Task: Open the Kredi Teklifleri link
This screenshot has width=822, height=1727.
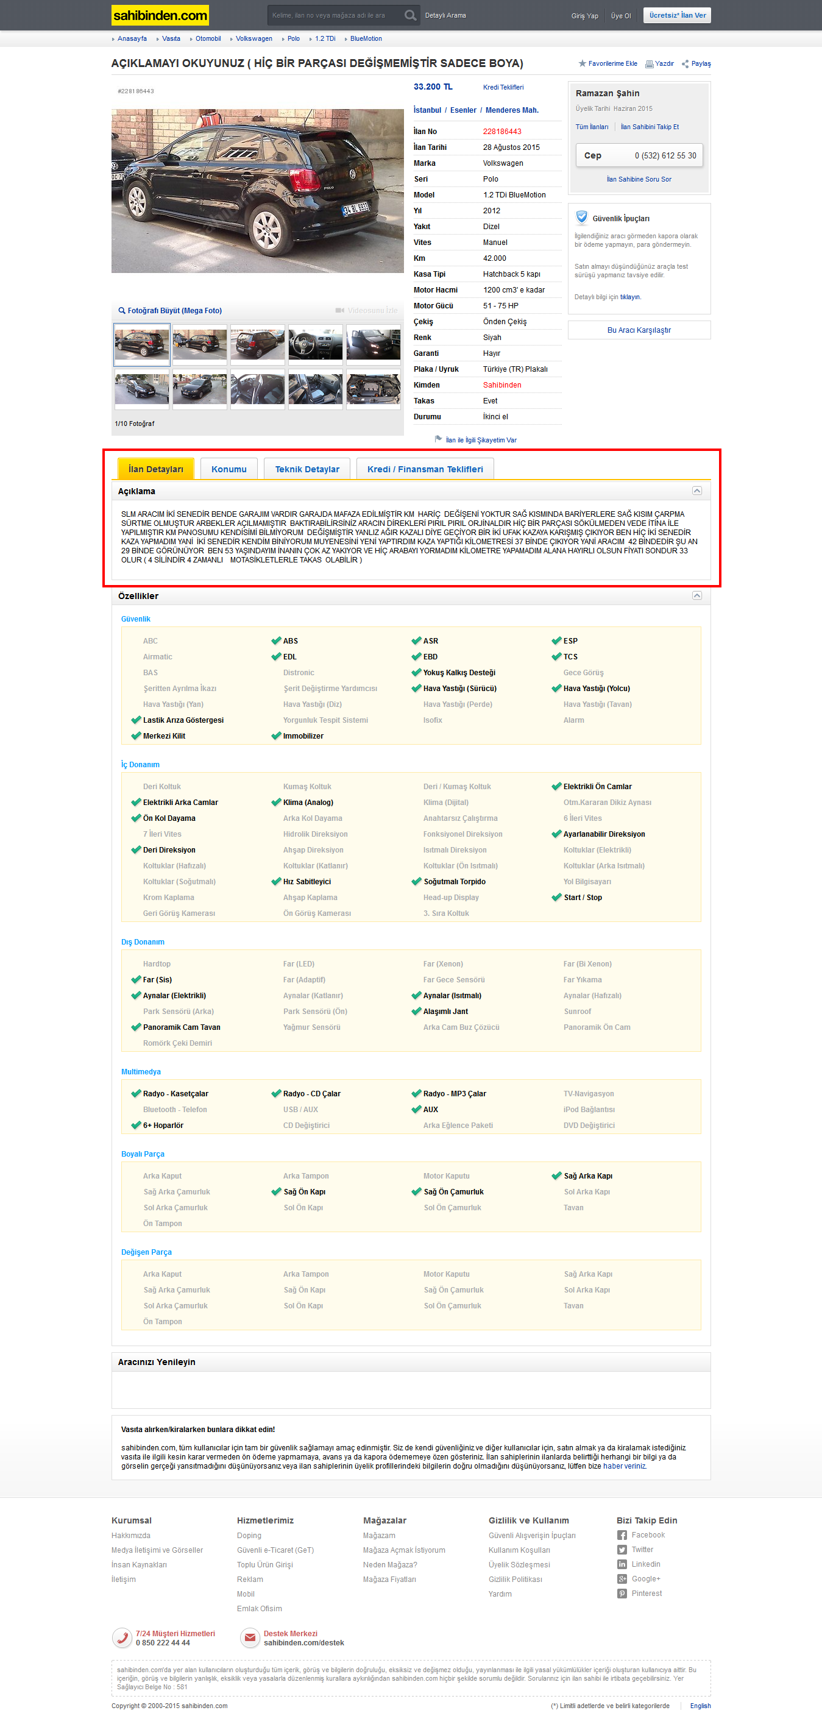Action: point(503,87)
